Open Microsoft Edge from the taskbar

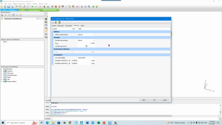pos(48,123)
